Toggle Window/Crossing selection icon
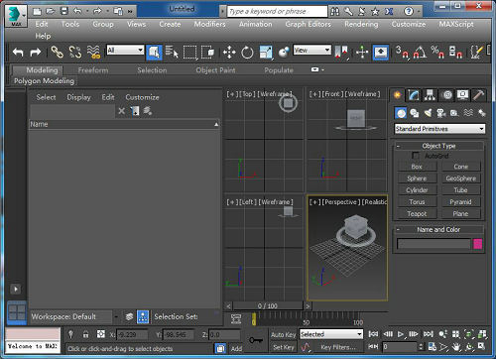 coord(208,53)
